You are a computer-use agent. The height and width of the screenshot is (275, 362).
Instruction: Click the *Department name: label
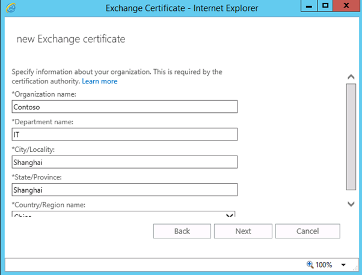(43, 122)
